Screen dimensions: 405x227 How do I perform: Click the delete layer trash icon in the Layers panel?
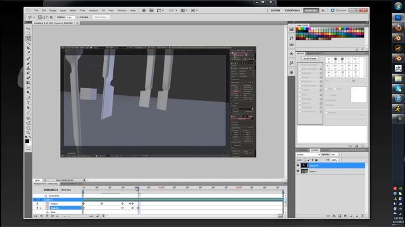pyautogui.click(x=363, y=216)
